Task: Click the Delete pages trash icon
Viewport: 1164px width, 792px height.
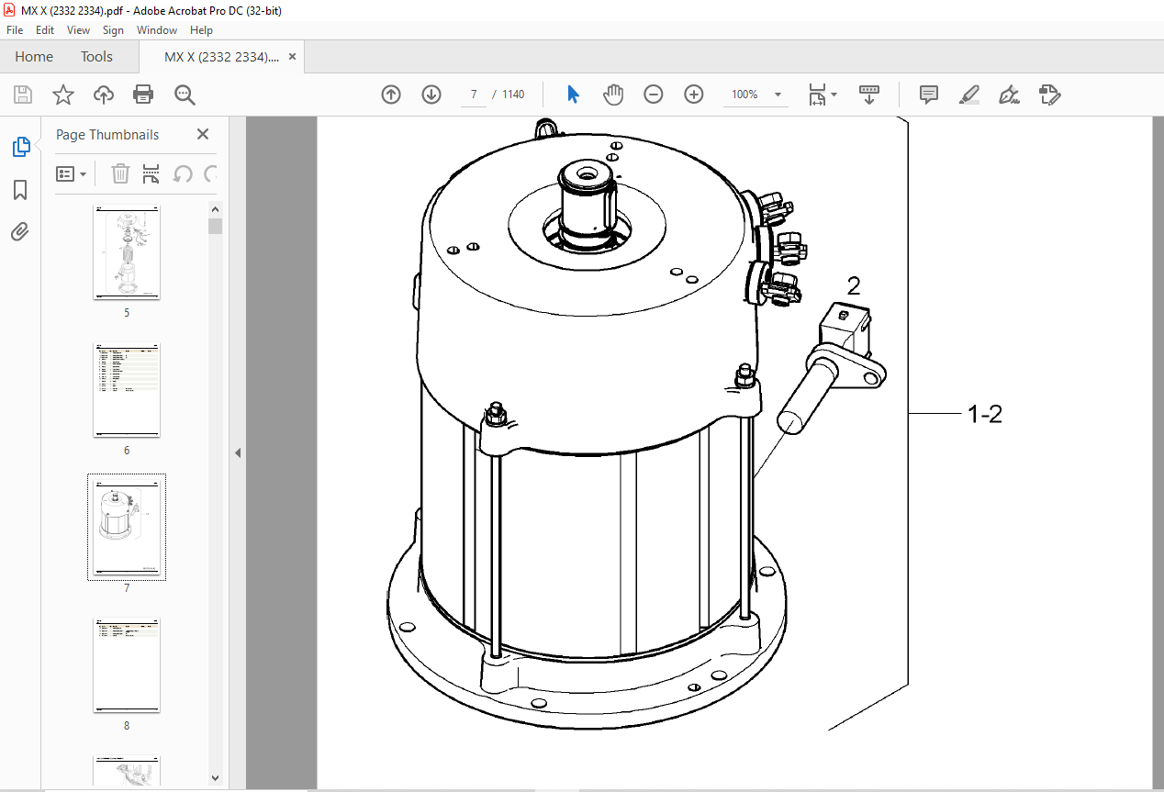Action: 120,173
